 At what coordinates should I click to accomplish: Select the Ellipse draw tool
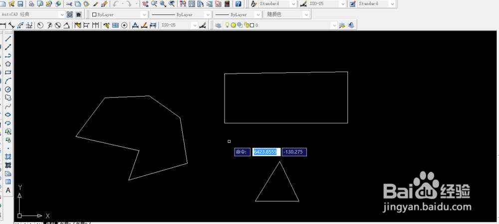pos(8,114)
